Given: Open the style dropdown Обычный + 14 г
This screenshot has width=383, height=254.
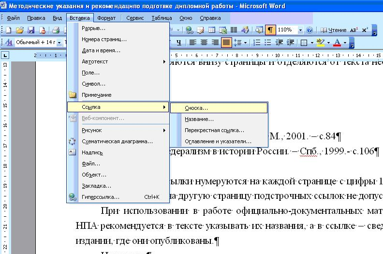Looking at the screenshot, I should 59,43.
